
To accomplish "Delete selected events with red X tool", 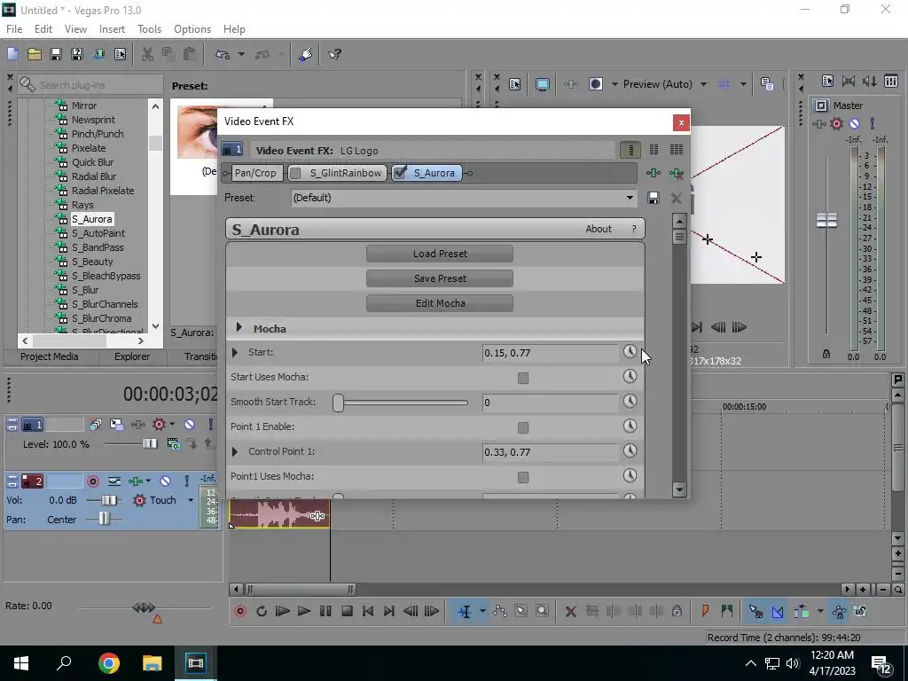I will (570, 611).
